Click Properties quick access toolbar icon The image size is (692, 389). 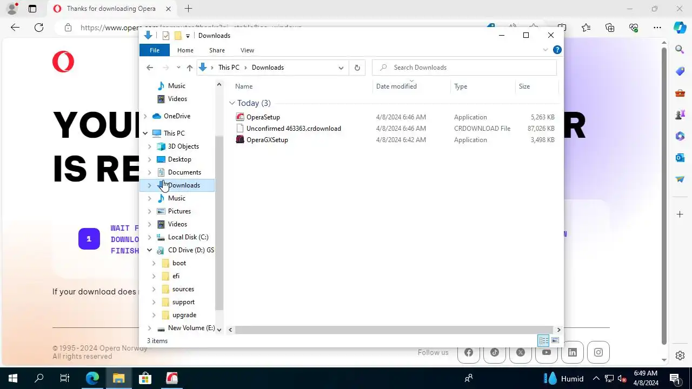tap(166, 36)
